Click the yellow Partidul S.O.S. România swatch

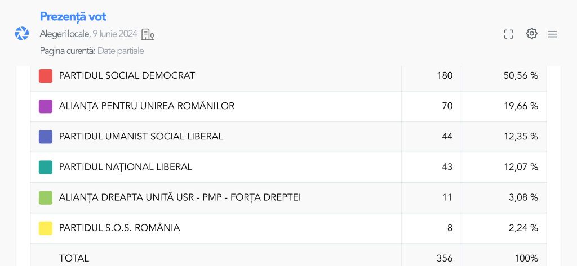pyautogui.click(x=46, y=228)
